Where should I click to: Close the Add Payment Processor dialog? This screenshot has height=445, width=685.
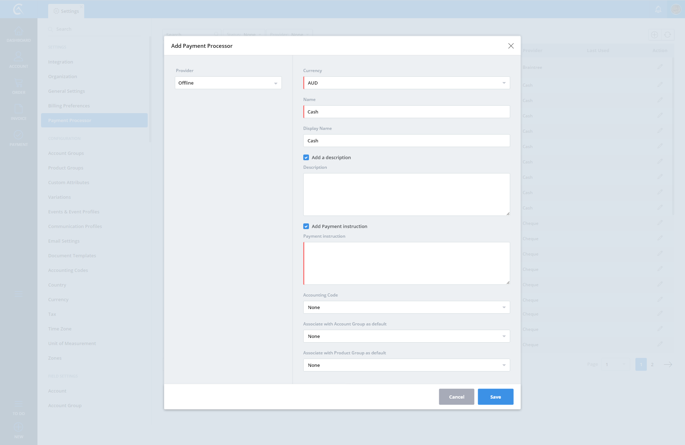click(x=511, y=46)
